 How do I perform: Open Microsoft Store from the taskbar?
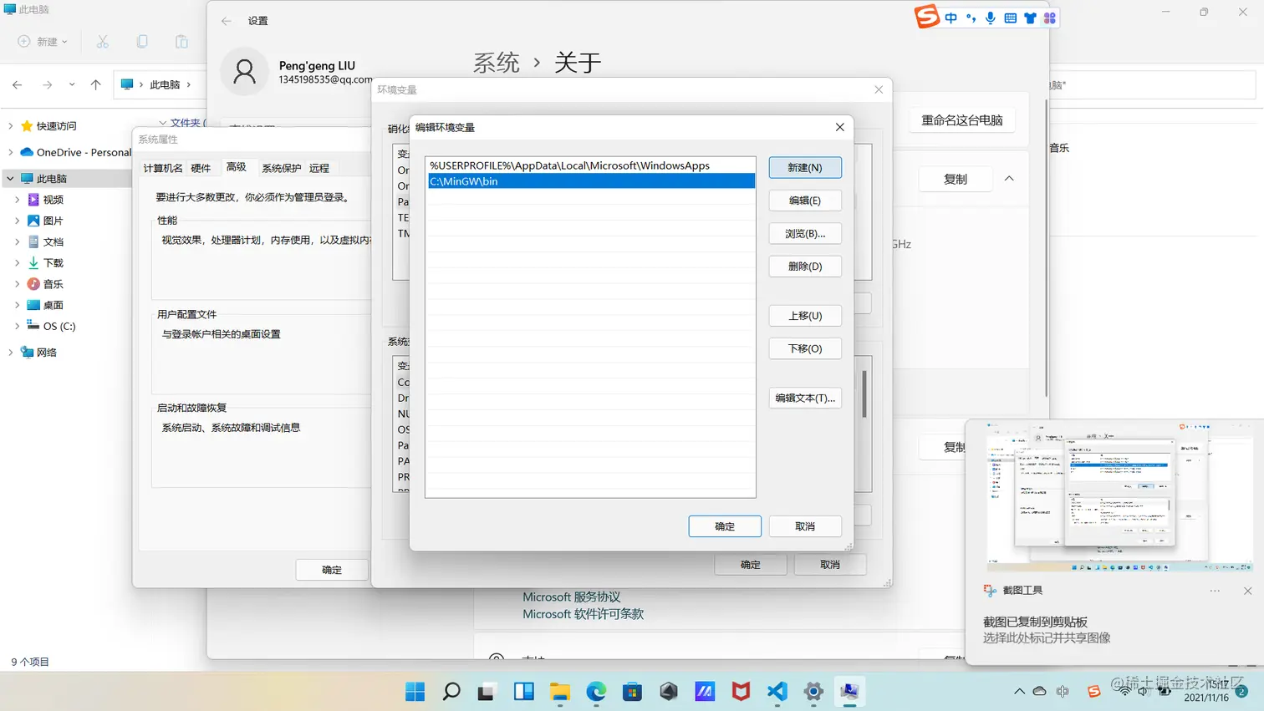coord(633,692)
